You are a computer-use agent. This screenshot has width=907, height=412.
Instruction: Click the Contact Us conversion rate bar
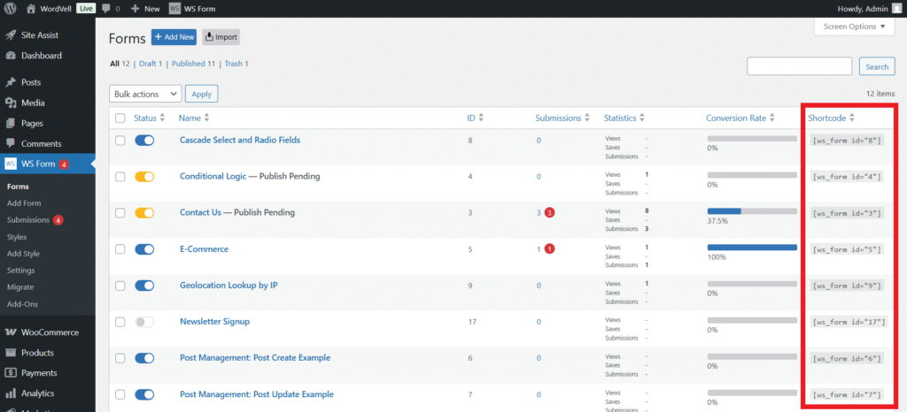(751, 211)
